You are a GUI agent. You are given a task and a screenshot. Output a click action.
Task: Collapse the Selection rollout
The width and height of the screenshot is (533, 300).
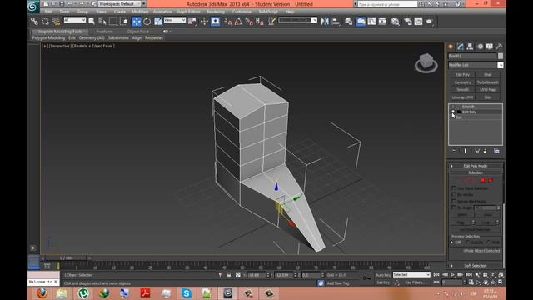tap(476, 172)
